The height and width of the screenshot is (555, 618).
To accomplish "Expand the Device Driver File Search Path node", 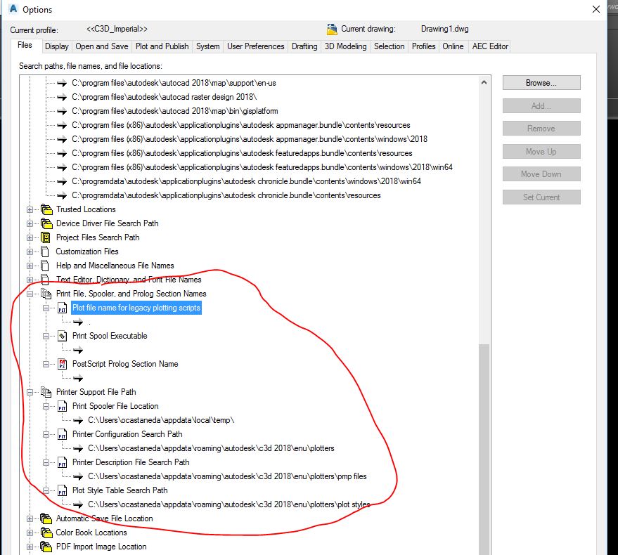I will (30, 223).
